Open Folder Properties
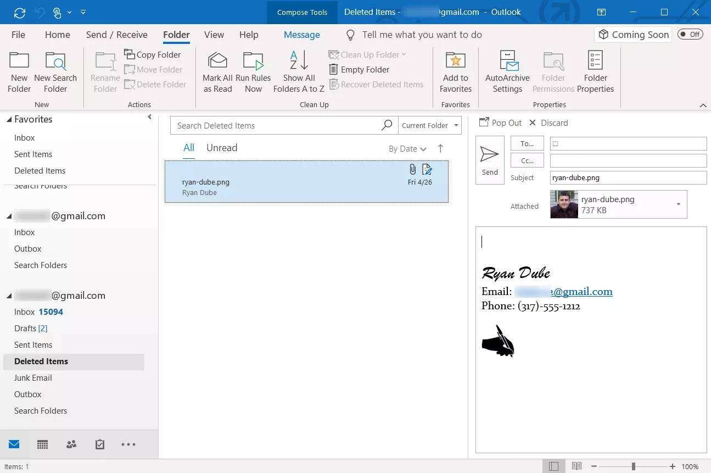This screenshot has height=473, width=711. [x=596, y=73]
